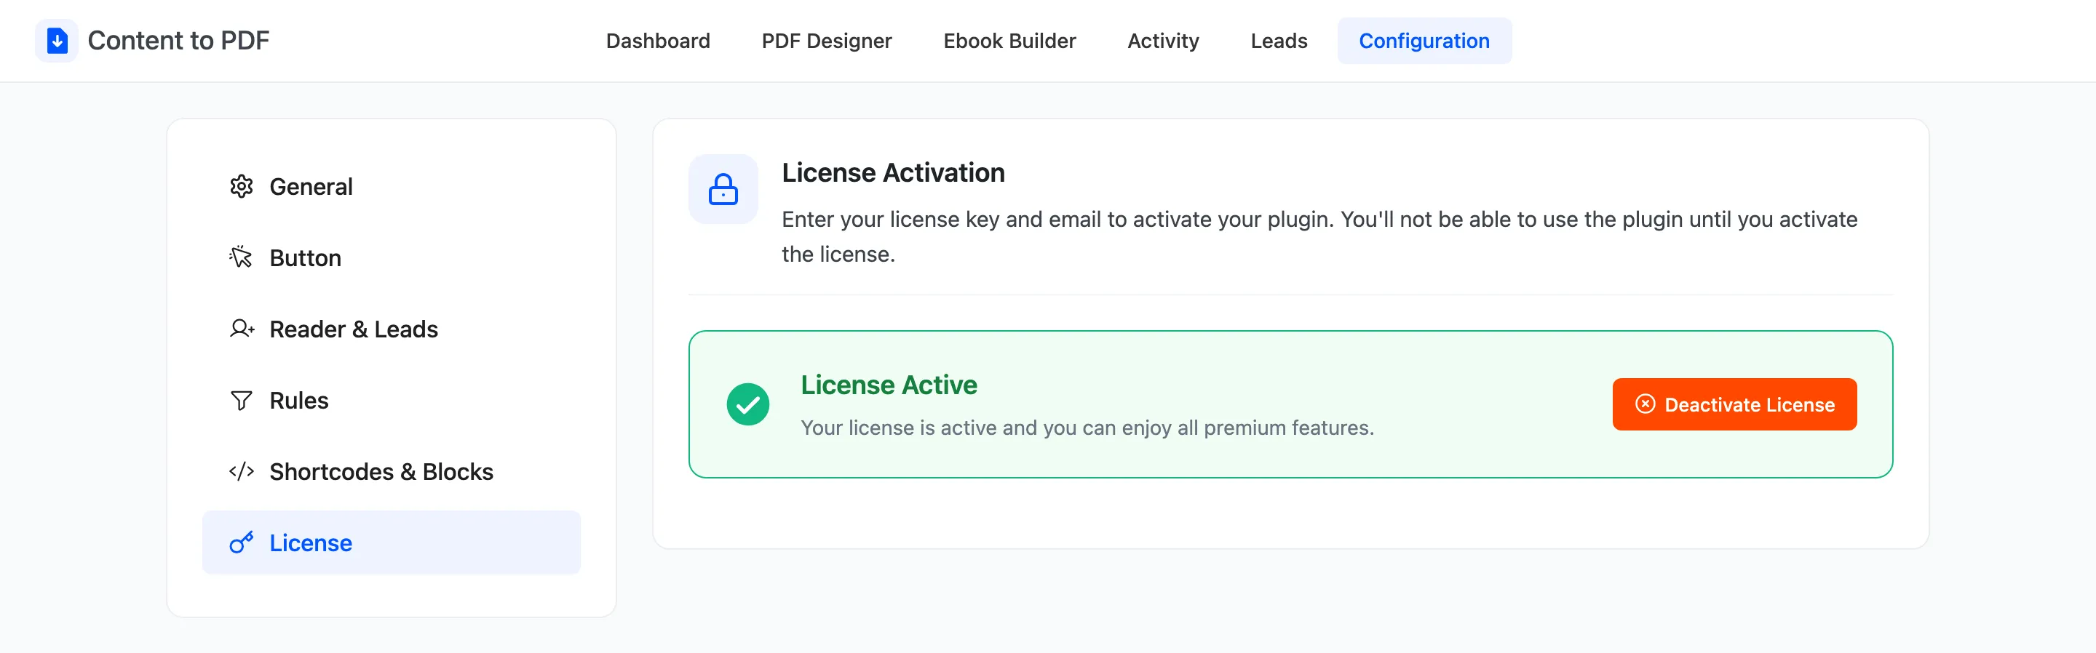Click the Rules funnel filter icon
This screenshot has height=653, width=2096.
[241, 401]
